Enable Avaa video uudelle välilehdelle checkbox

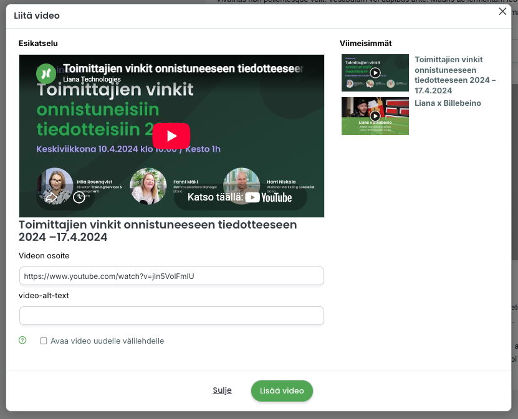coord(44,341)
